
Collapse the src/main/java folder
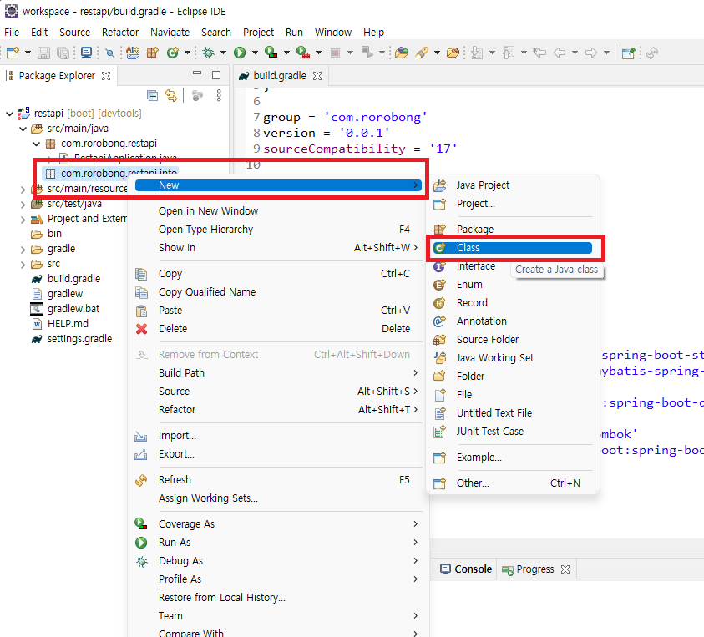(23, 129)
